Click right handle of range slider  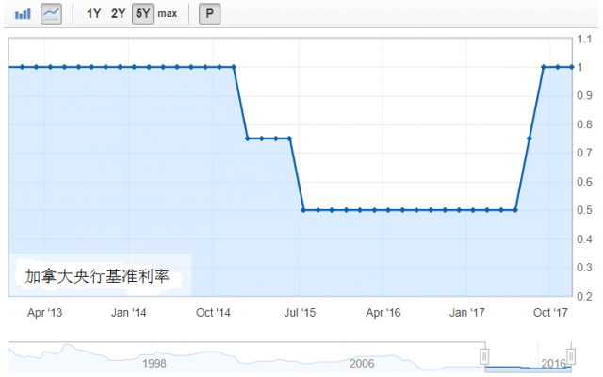[574, 356]
